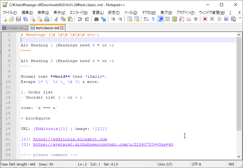243x168 pixels.
Task: Open the Replace dialog icon
Action: [x=103, y=19]
